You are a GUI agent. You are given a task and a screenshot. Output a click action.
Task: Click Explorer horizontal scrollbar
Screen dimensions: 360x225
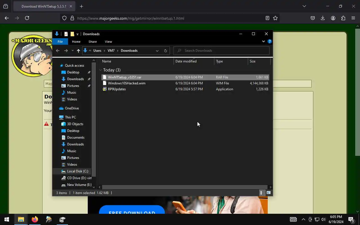pyautogui.click(x=184, y=187)
